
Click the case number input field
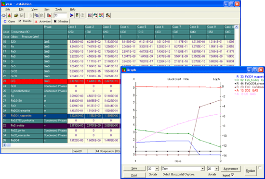(60, 15)
